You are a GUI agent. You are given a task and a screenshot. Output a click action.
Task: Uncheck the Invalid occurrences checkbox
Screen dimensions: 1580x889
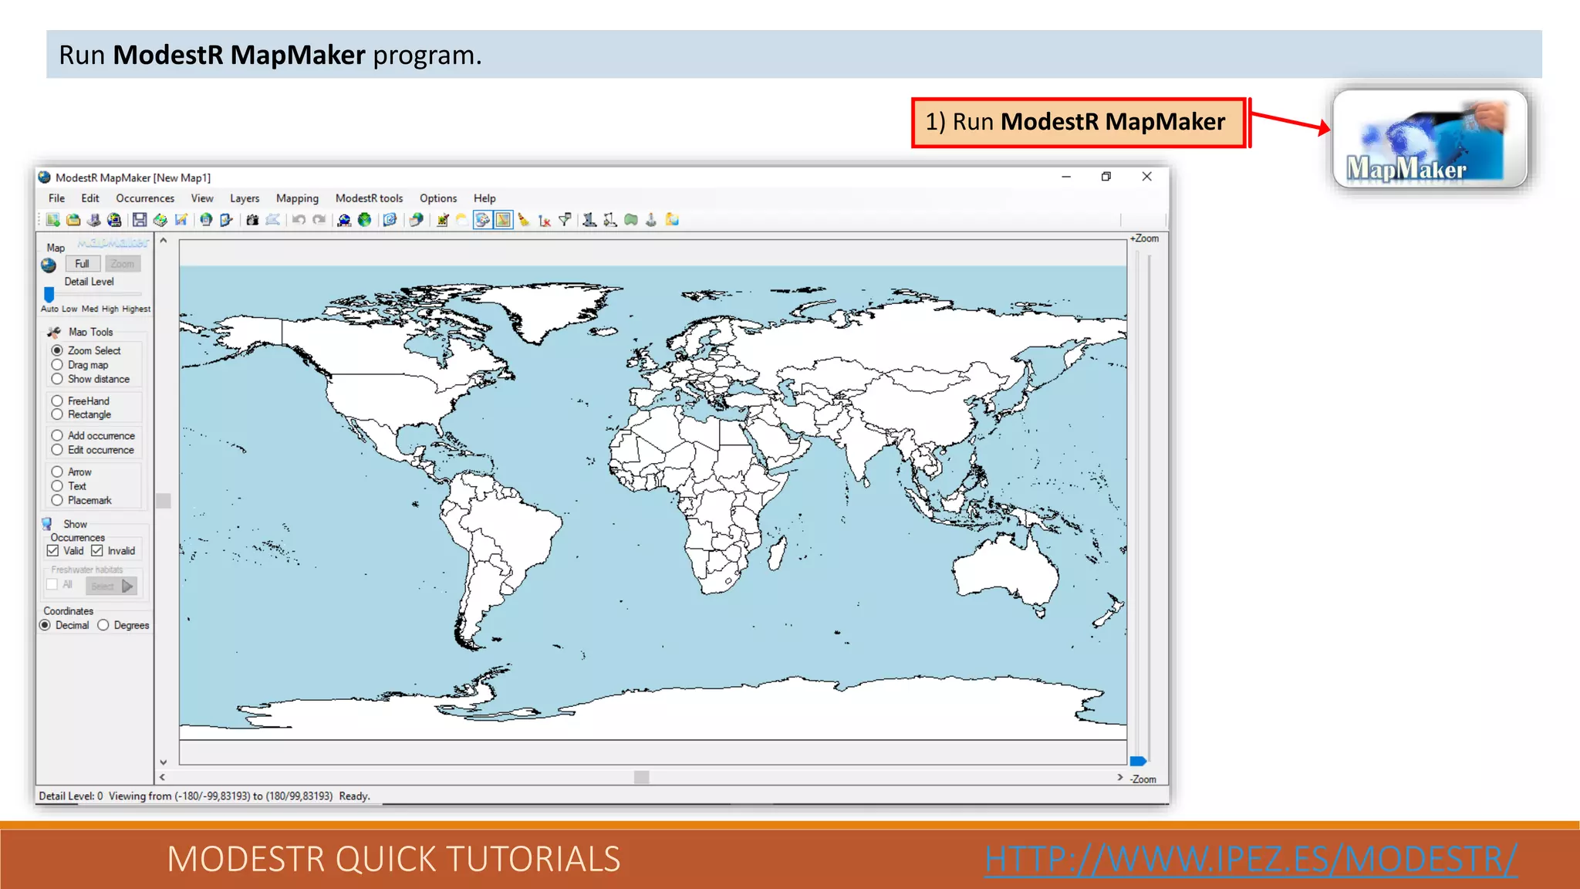[97, 550]
